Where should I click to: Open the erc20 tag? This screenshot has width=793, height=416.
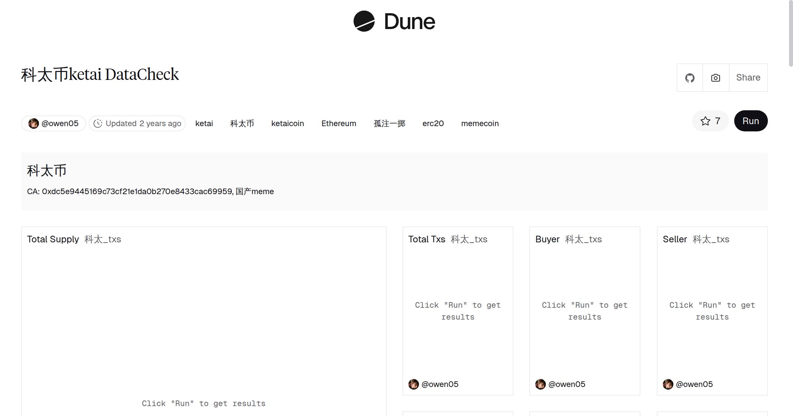pos(433,123)
